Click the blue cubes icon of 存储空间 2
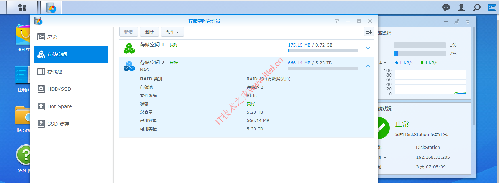Image resolution: width=499 pixels, height=183 pixels. point(129,66)
